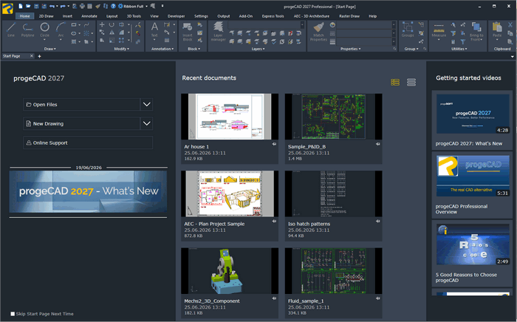Close the Start Page tab
Screen dimensions: 517x322
[x=32, y=56]
